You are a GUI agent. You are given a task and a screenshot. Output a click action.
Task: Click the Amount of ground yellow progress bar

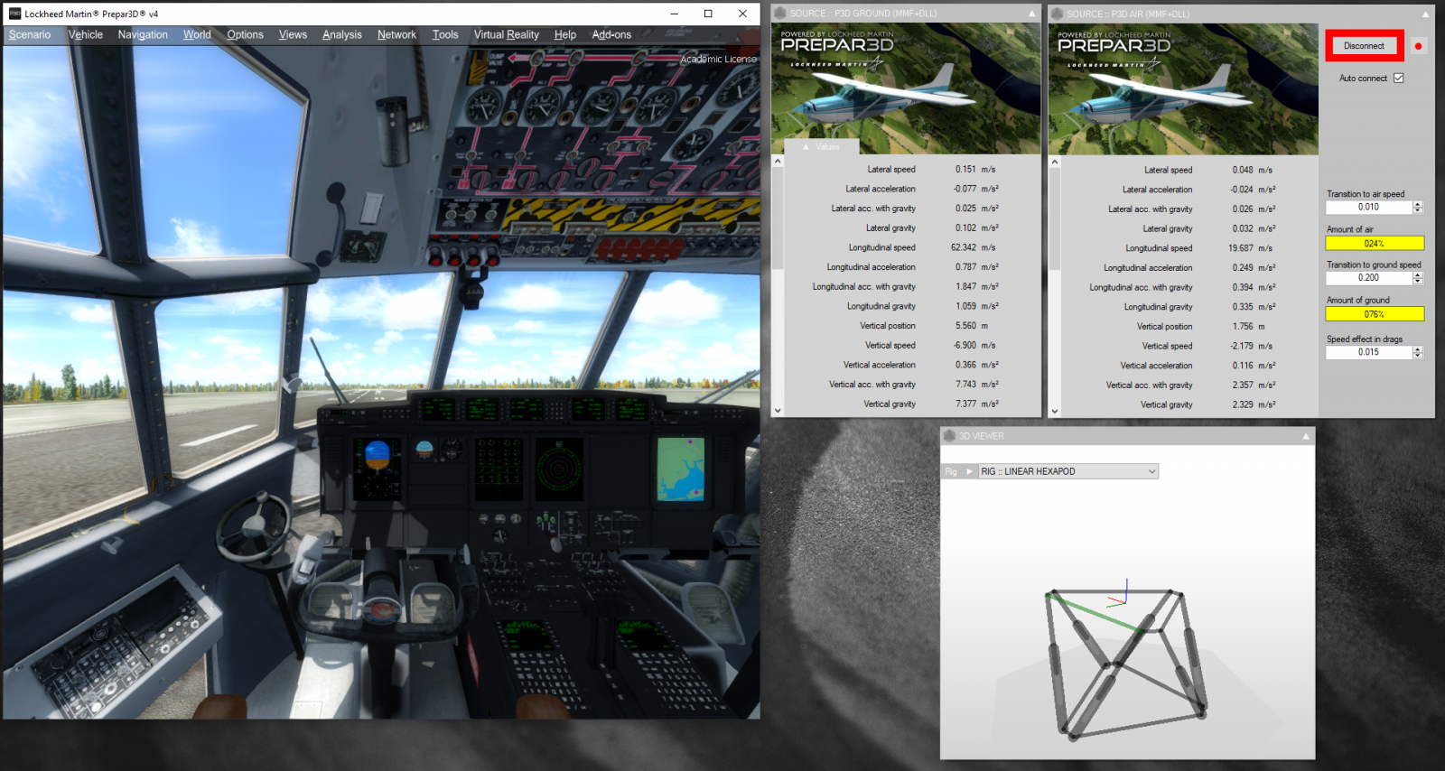[1374, 314]
